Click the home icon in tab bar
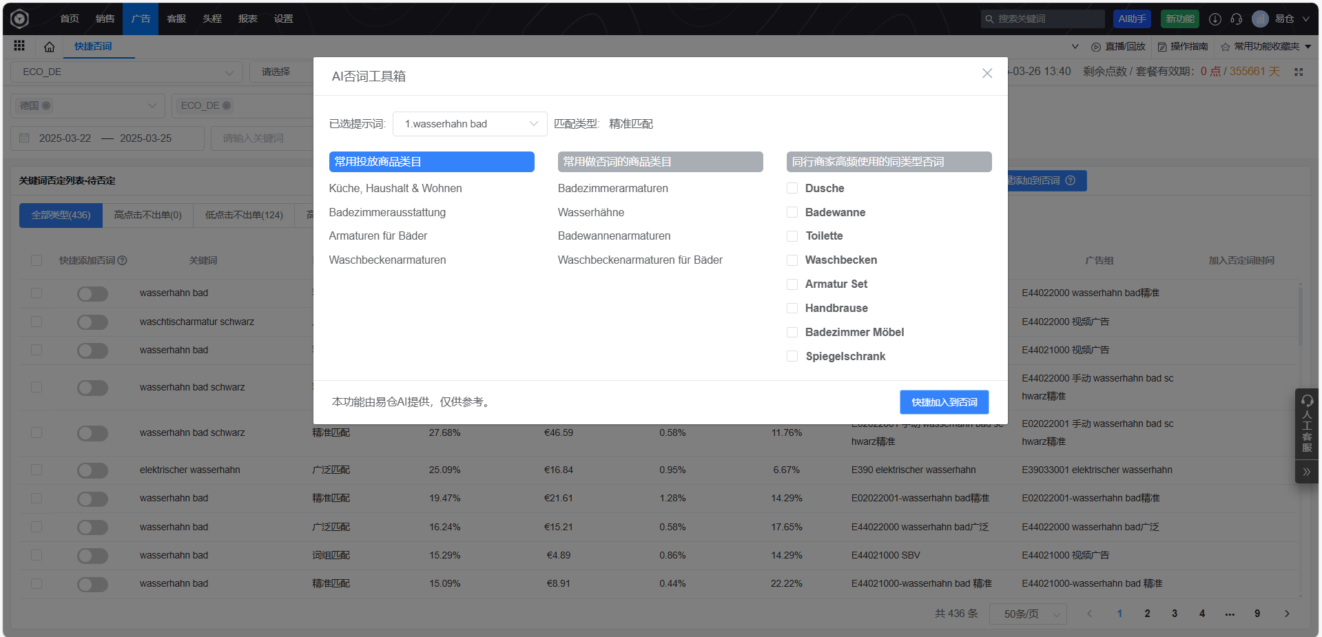Viewport: 1322px width, 637px height. click(49, 47)
